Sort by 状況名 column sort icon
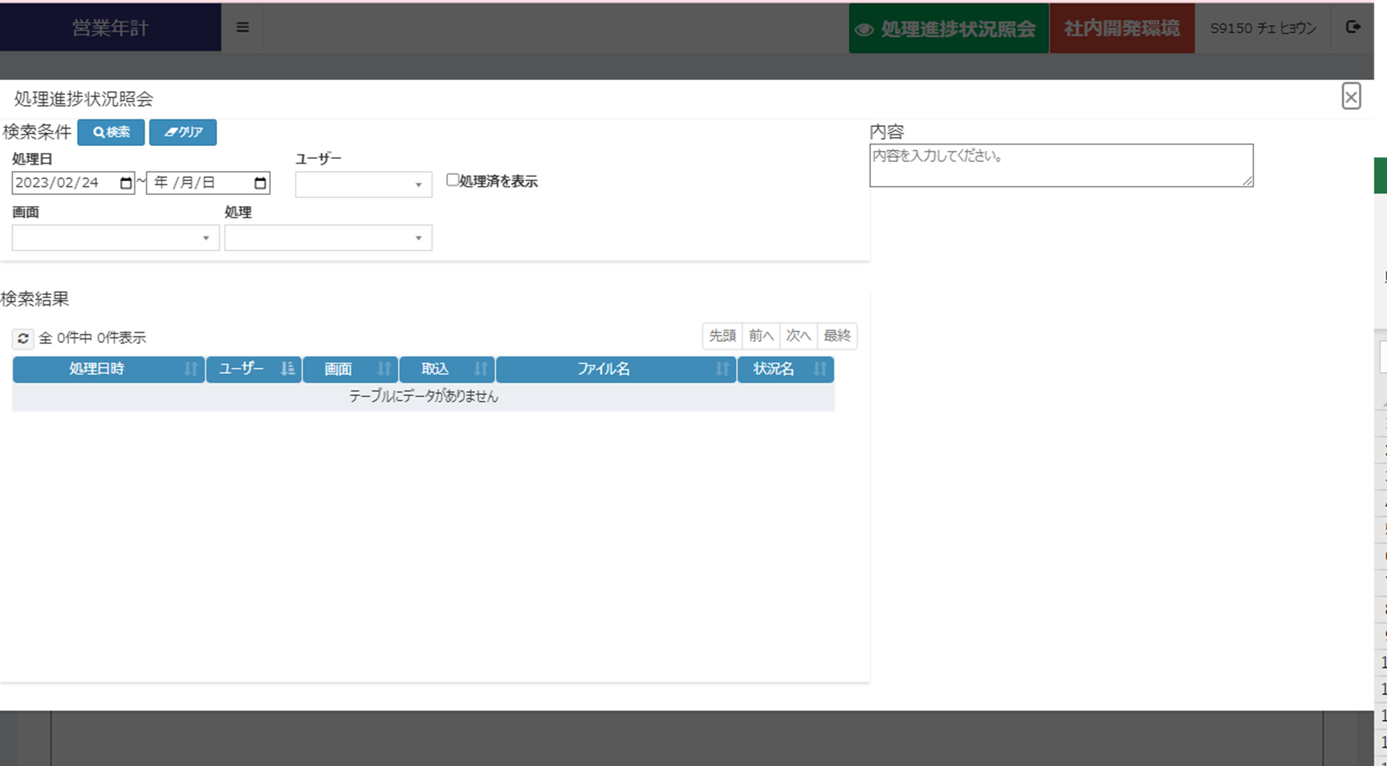The width and height of the screenshot is (1387, 766). tap(819, 369)
